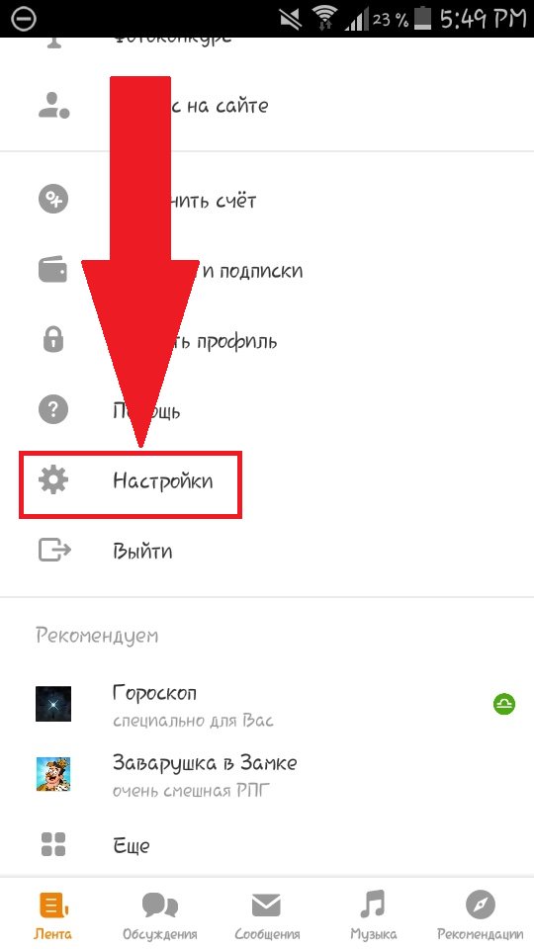Tap the lock icon for closed profile
Image resolution: width=534 pixels, height=949 pixels.
click(53, 338)
